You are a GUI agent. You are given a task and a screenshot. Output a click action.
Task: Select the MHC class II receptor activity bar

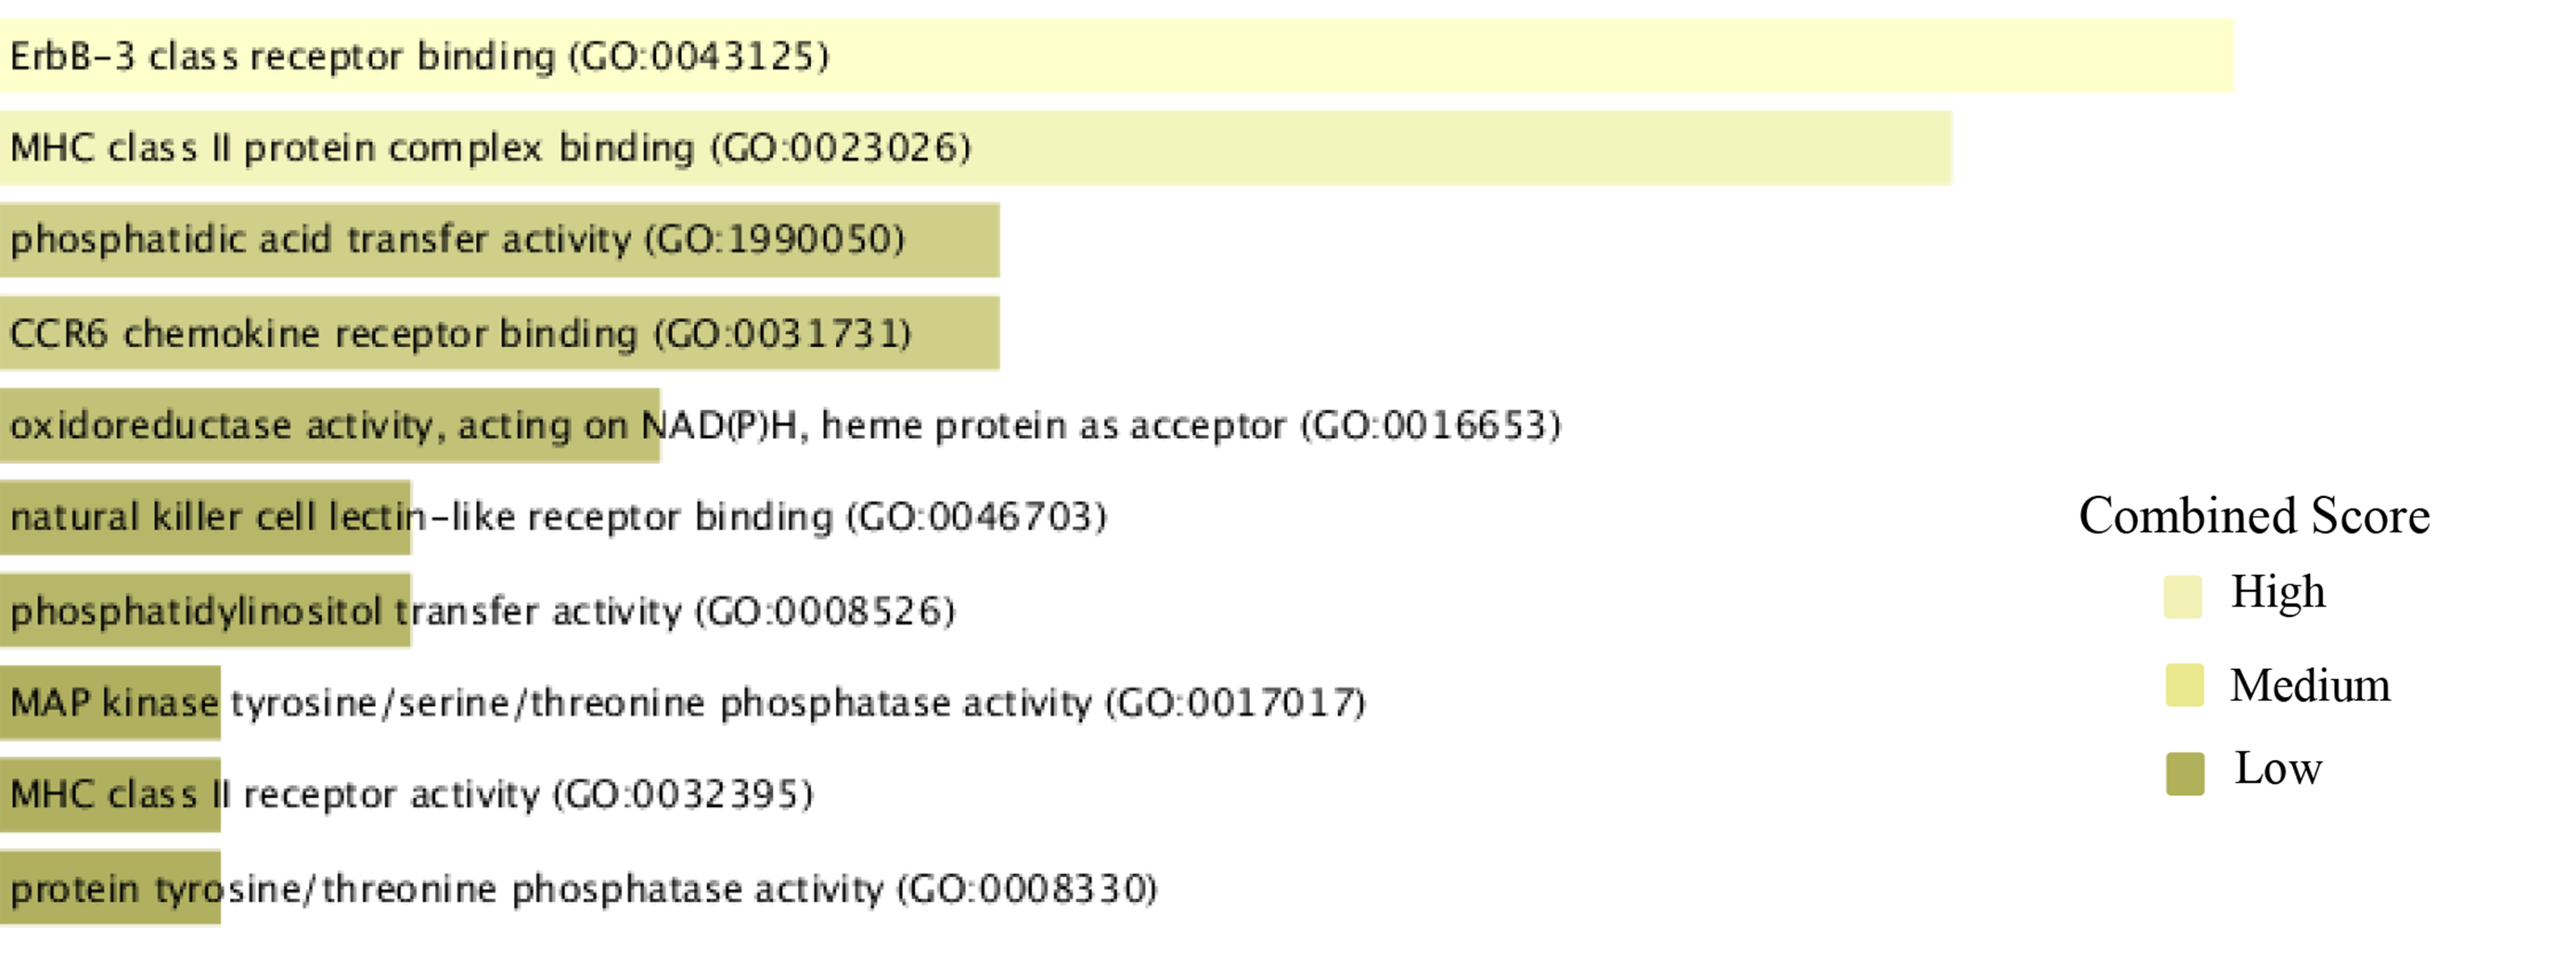click(110, 795)
